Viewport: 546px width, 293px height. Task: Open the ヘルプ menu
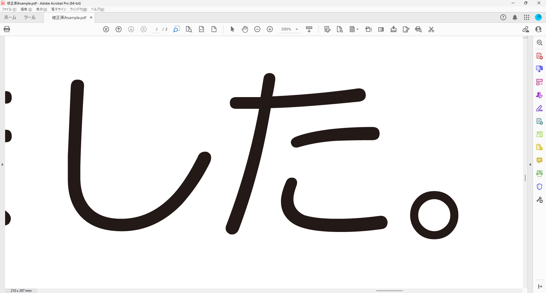(98, 9)
